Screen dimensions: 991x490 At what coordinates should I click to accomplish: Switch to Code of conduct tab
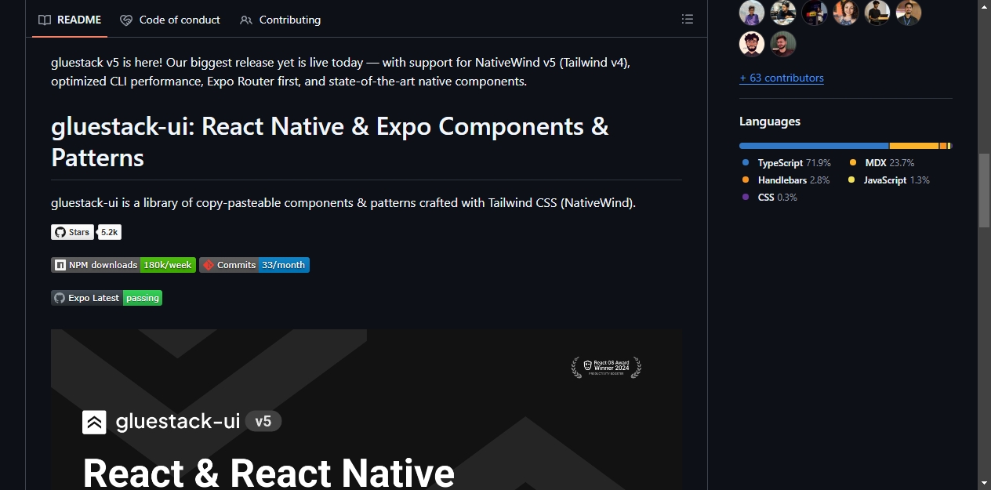[x=170, y=20]
